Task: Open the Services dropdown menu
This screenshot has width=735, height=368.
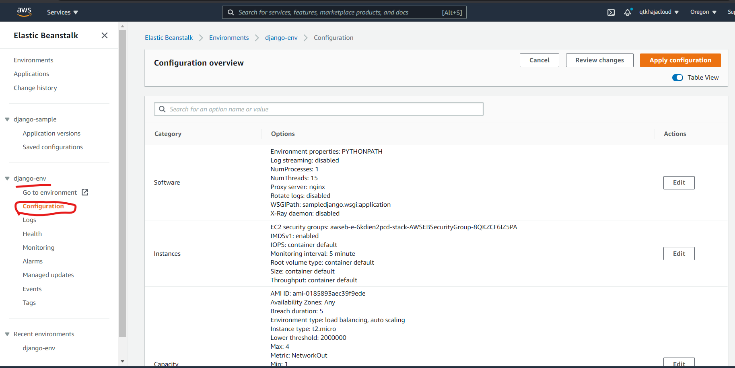Action: click(x=62, y=12)
